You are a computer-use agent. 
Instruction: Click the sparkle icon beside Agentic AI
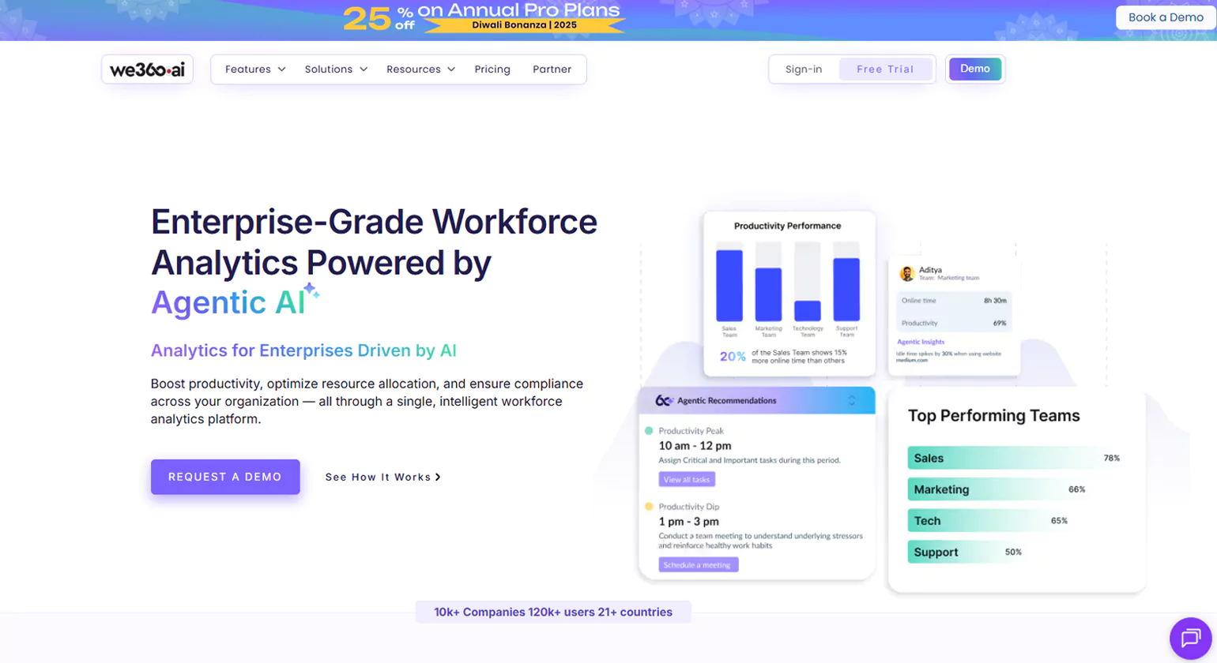[311, 291]
